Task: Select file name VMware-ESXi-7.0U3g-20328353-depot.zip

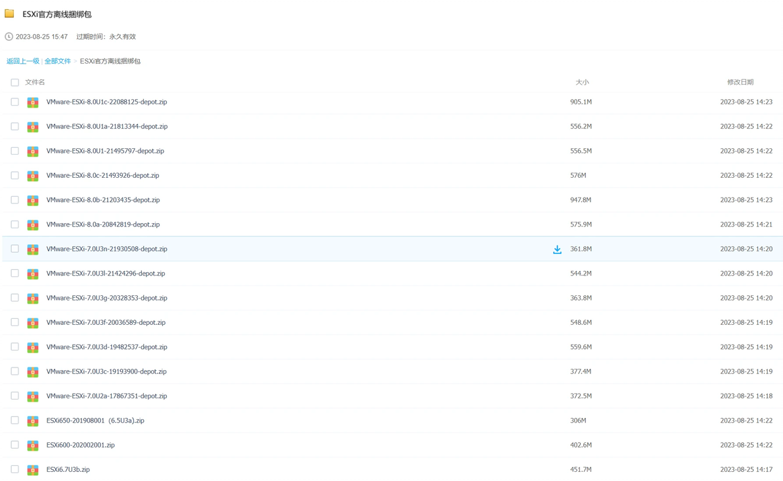Action: 107,297
